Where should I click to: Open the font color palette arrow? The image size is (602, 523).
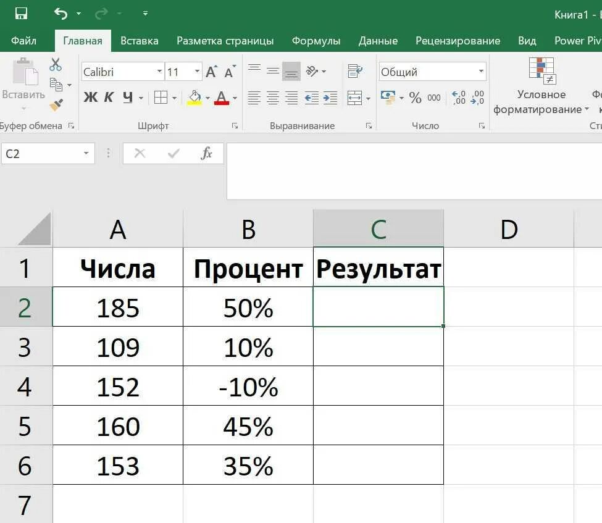pos(235,98)
